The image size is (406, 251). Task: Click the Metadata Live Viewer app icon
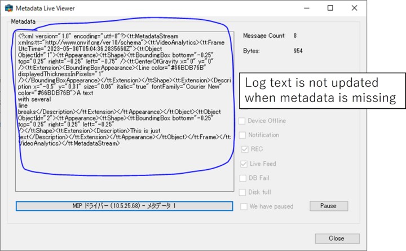point(8,8)
